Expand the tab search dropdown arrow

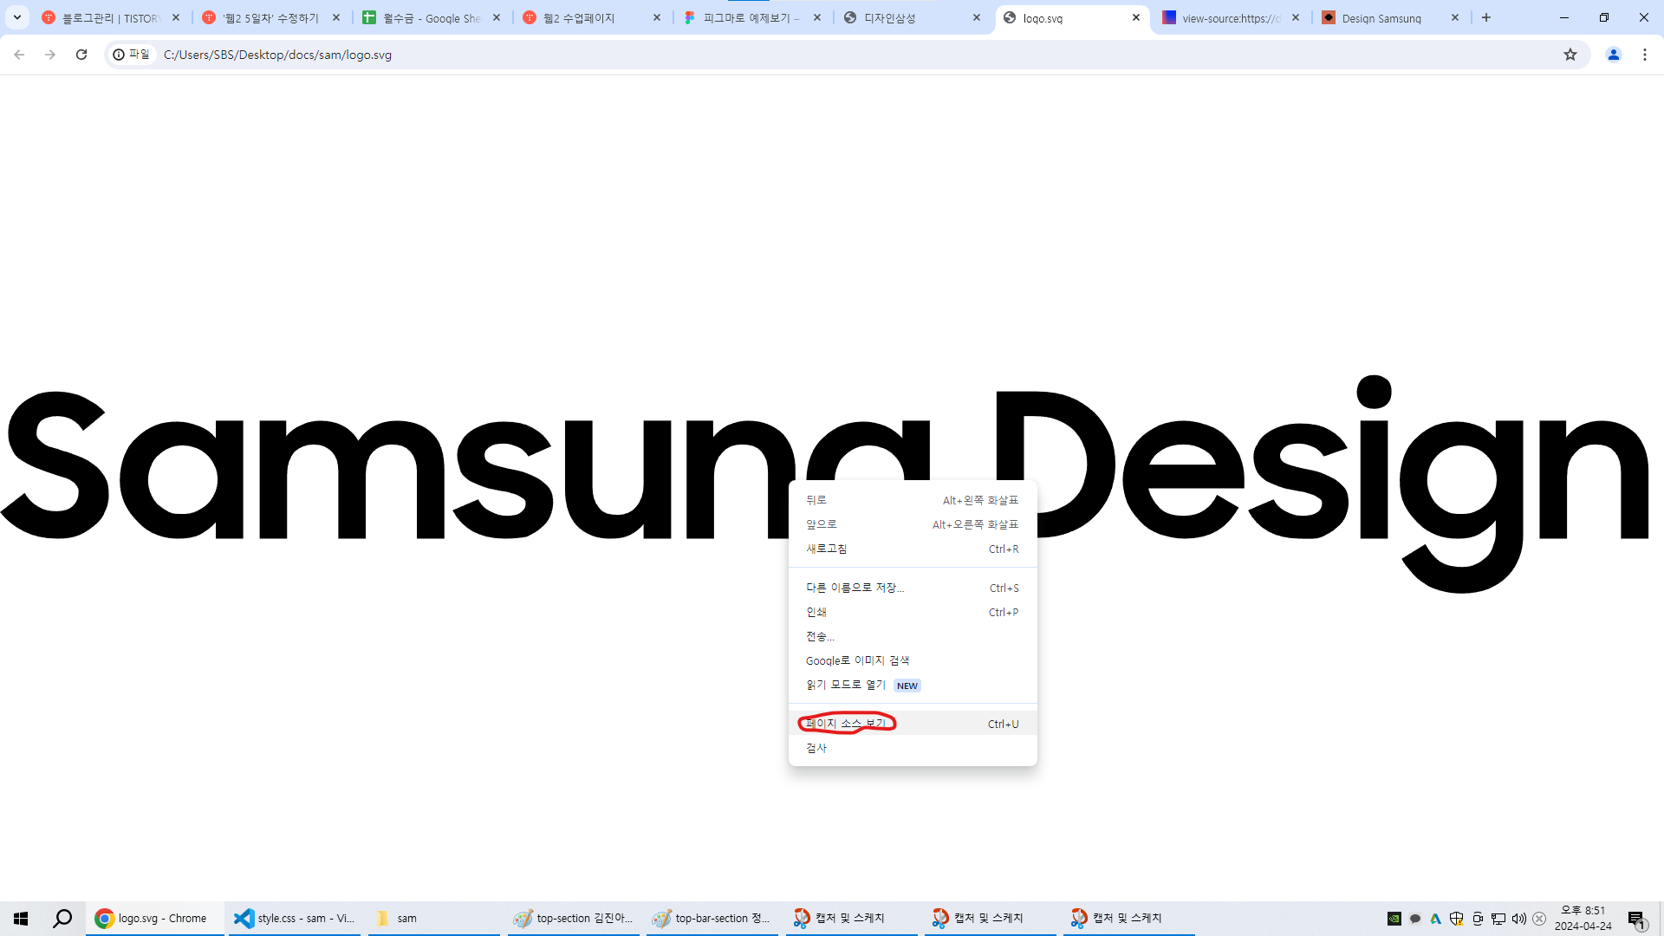17,17
